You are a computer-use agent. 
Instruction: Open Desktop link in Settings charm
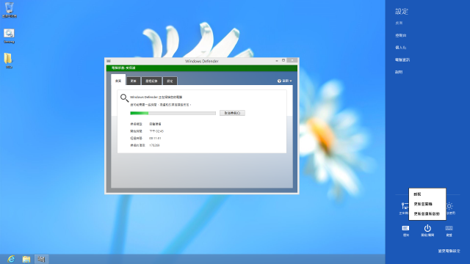[399, 23]
